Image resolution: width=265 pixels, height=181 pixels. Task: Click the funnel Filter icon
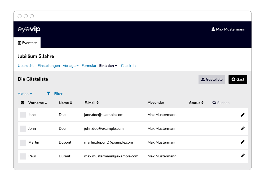[x=48, y=94]
